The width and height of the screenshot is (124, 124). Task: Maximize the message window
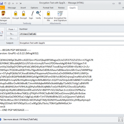pos(120,3)
